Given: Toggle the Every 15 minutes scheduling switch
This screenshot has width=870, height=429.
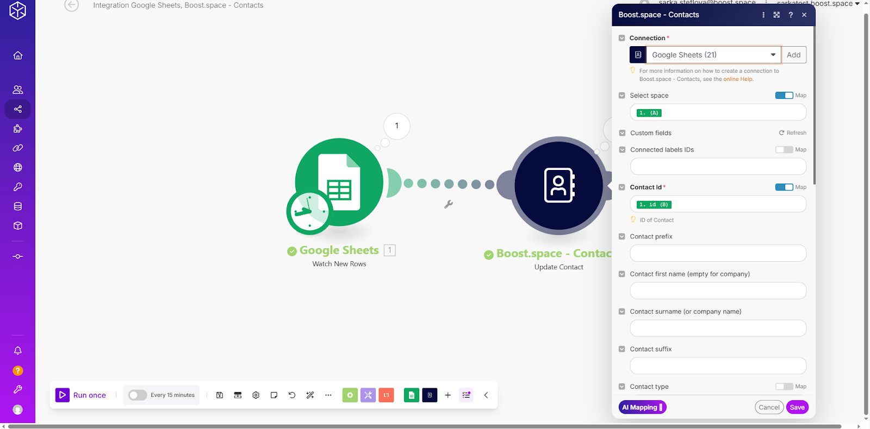Looking at the screenshot, I should pos(138,395).
